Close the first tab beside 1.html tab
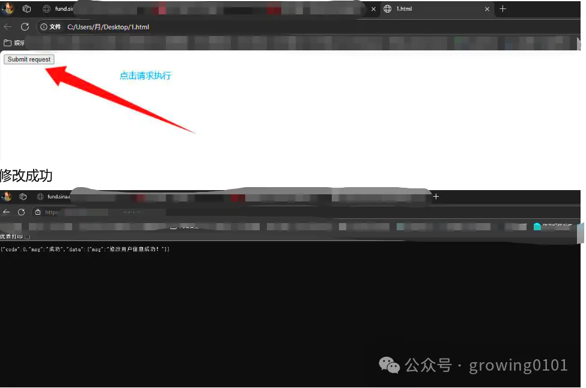Screen dimensions: 586x388 pos(373,9)
